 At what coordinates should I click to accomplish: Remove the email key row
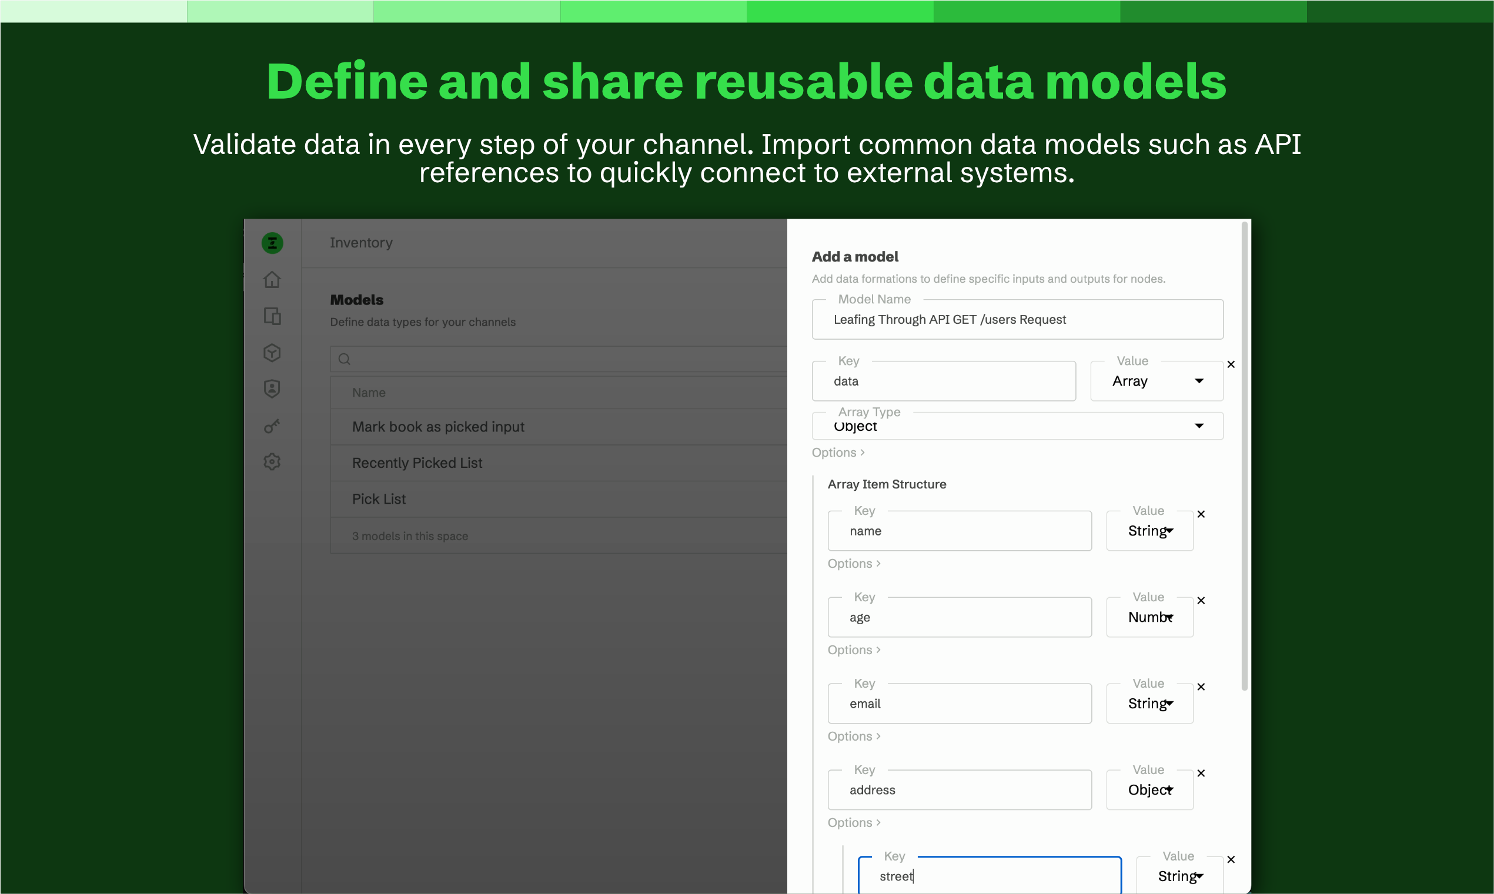click(1201, 687)
